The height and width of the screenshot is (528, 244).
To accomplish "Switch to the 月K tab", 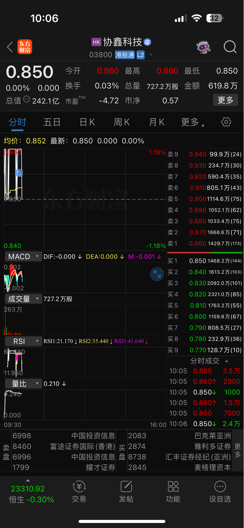I will tap(156, 122).
